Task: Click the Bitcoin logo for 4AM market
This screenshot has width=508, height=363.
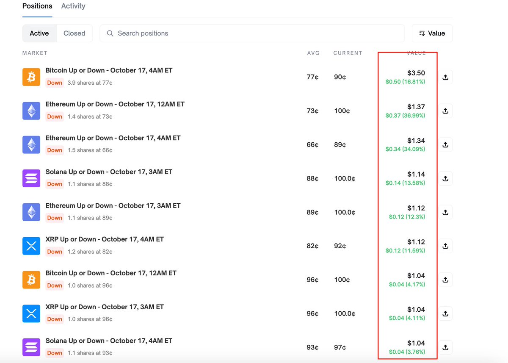Action: pyautogui.click(x=31, y=77)
